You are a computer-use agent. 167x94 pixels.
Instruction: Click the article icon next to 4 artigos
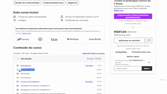[15, 20]
